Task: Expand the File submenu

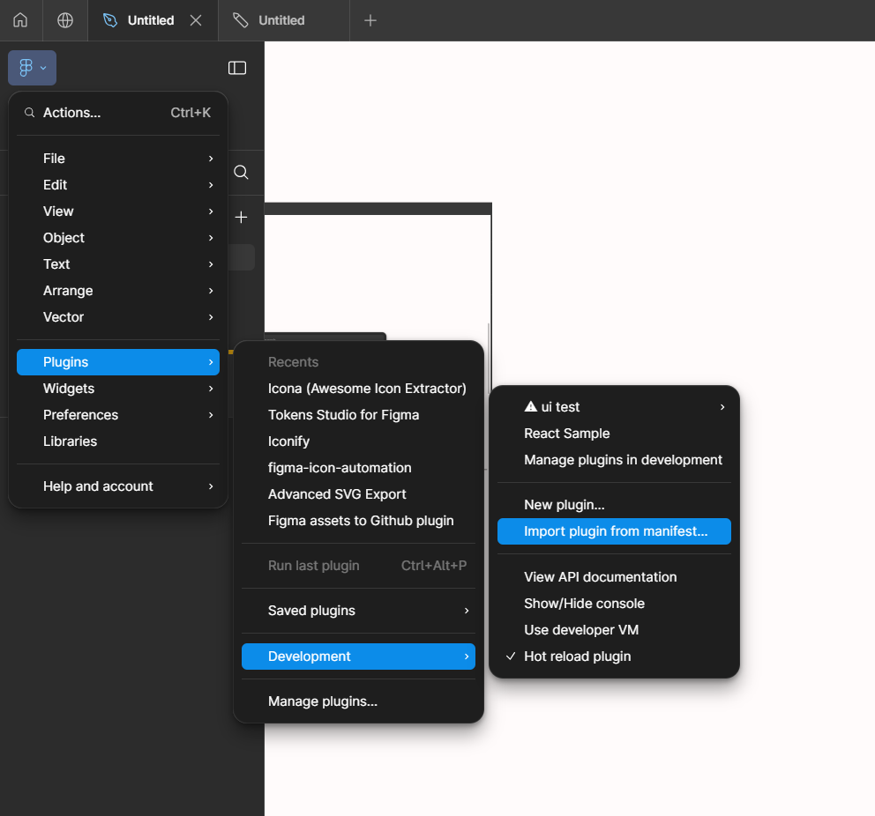Action: click(x=118, y=159)
